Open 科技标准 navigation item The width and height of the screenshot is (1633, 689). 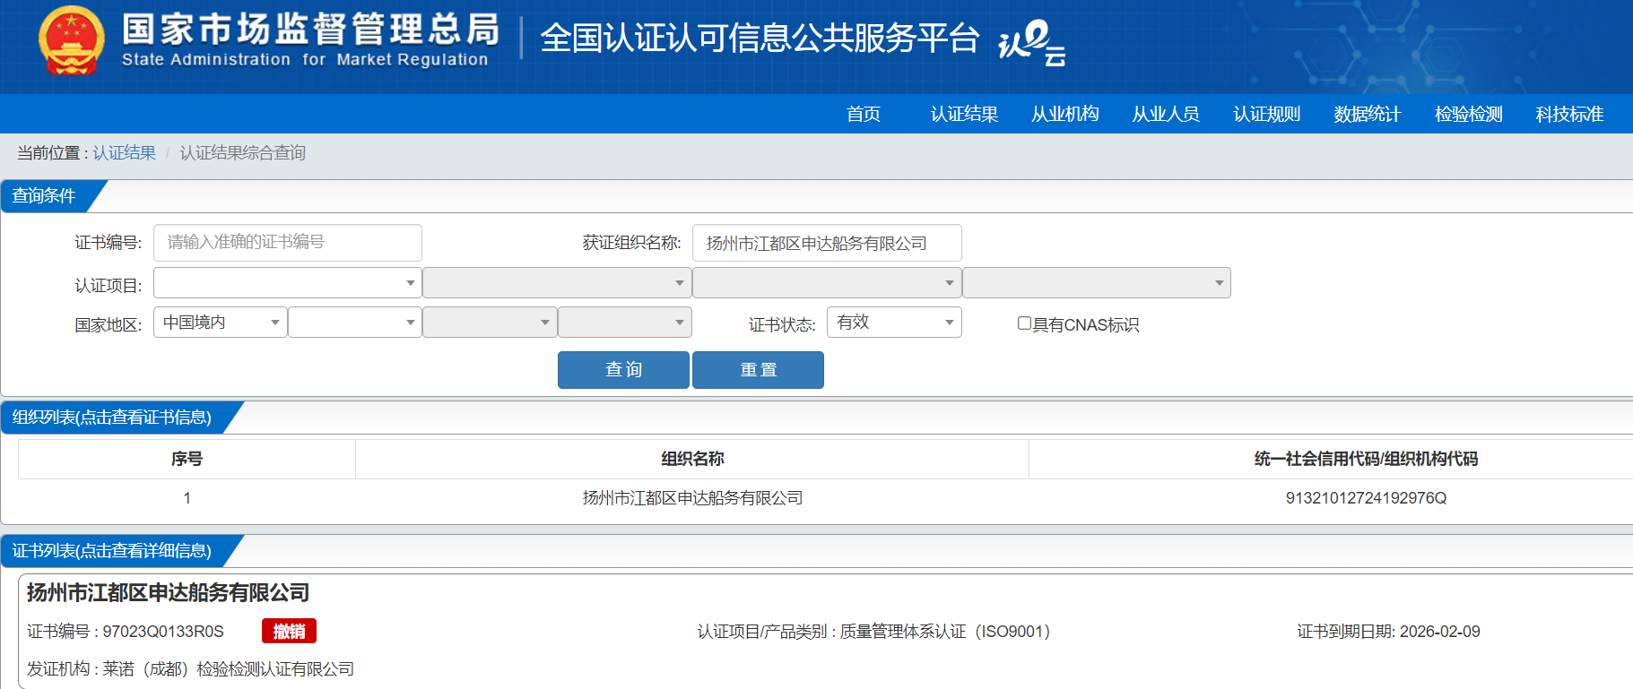click(1569, 114)
